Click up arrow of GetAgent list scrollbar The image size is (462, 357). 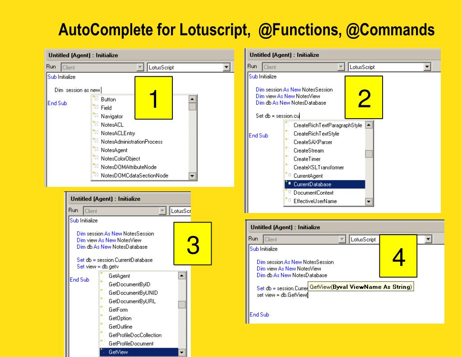[x=182, y=276]
